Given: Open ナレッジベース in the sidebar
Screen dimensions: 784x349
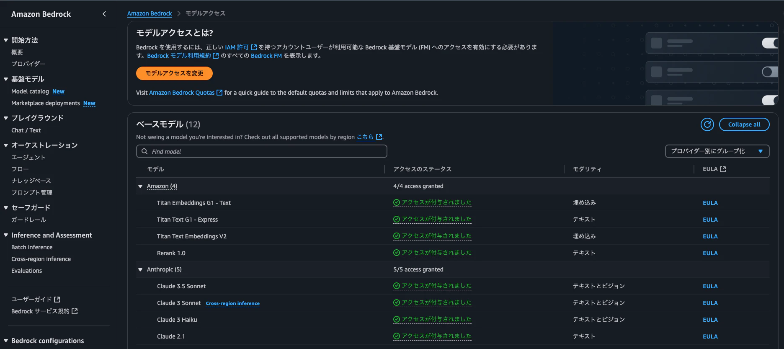Looking at the screenshot, I should (31, 181).
